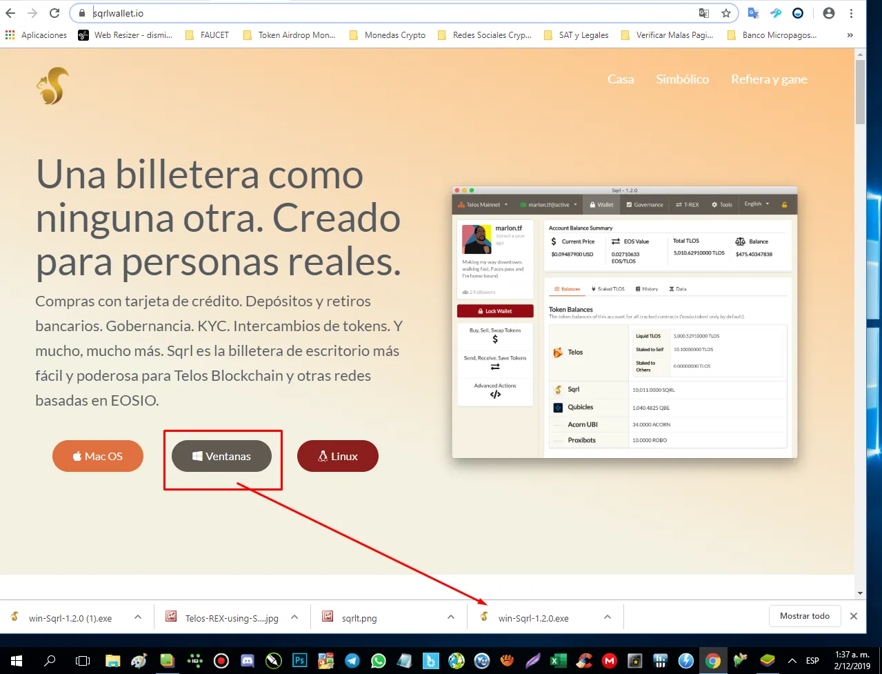Bookmark this page with the star icon

tap(726, 13)
